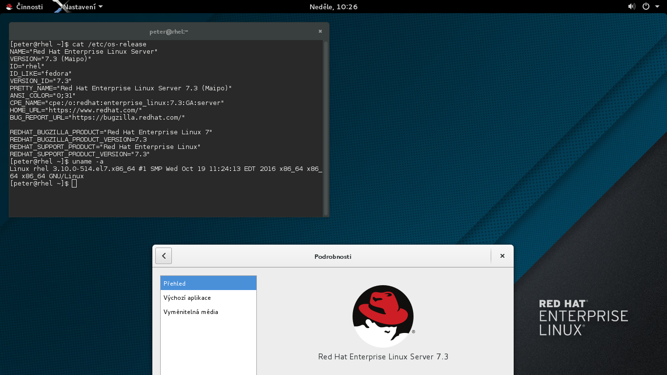Click the terminal vertical scrollbar
The height and width of the screenshot is (375, 667).
click(x=326, y=128)
